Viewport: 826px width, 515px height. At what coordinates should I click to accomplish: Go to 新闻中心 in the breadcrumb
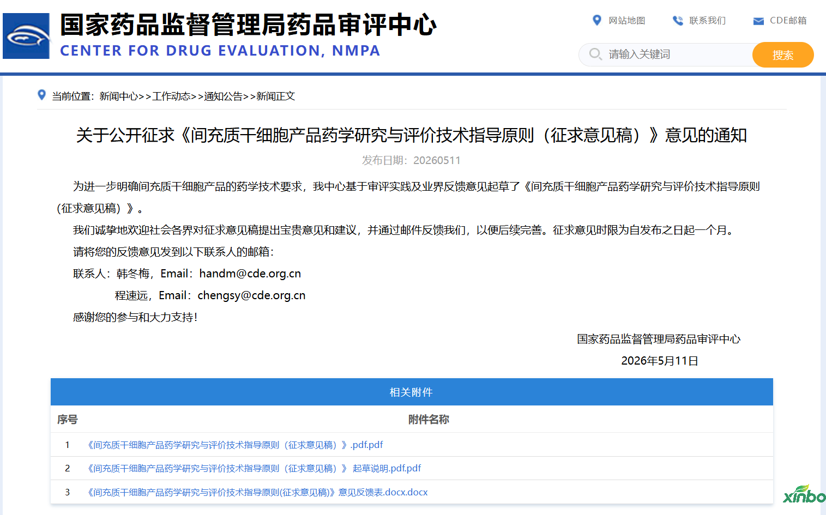(118, 96)
